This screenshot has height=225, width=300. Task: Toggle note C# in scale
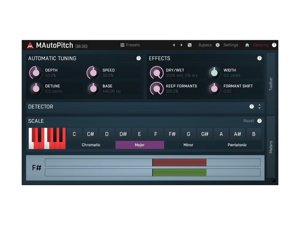tap(91, 134)
